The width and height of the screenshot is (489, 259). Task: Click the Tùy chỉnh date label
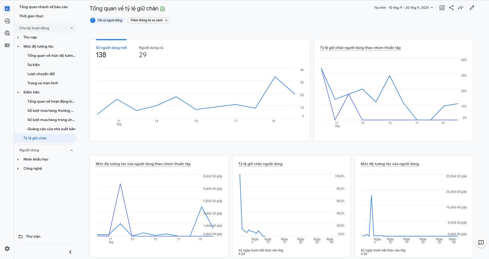[380, 8]
